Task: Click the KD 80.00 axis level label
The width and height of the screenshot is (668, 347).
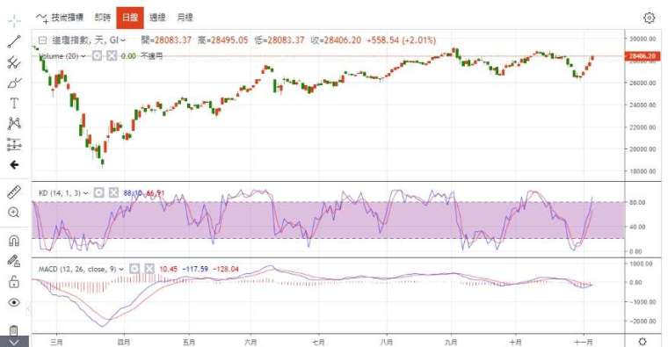Action: (637, 203)
